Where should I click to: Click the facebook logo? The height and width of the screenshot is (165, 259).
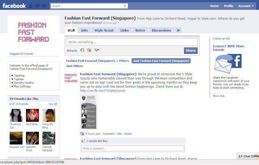click(14, 6)
